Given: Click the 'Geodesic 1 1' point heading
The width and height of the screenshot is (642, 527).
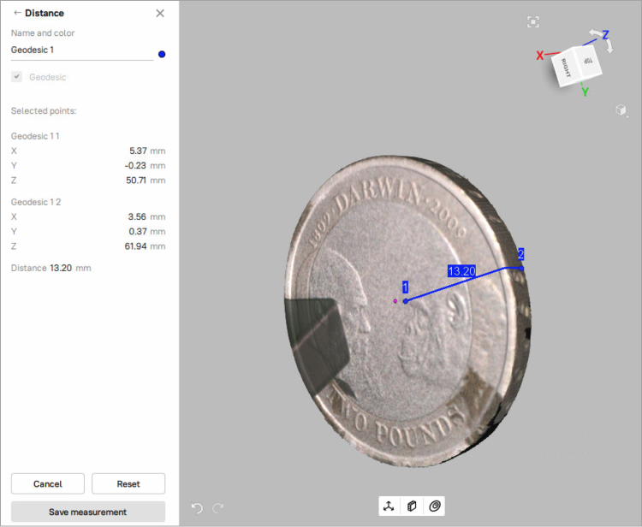Looking at the screenshot, I should [x=35, y=136].
